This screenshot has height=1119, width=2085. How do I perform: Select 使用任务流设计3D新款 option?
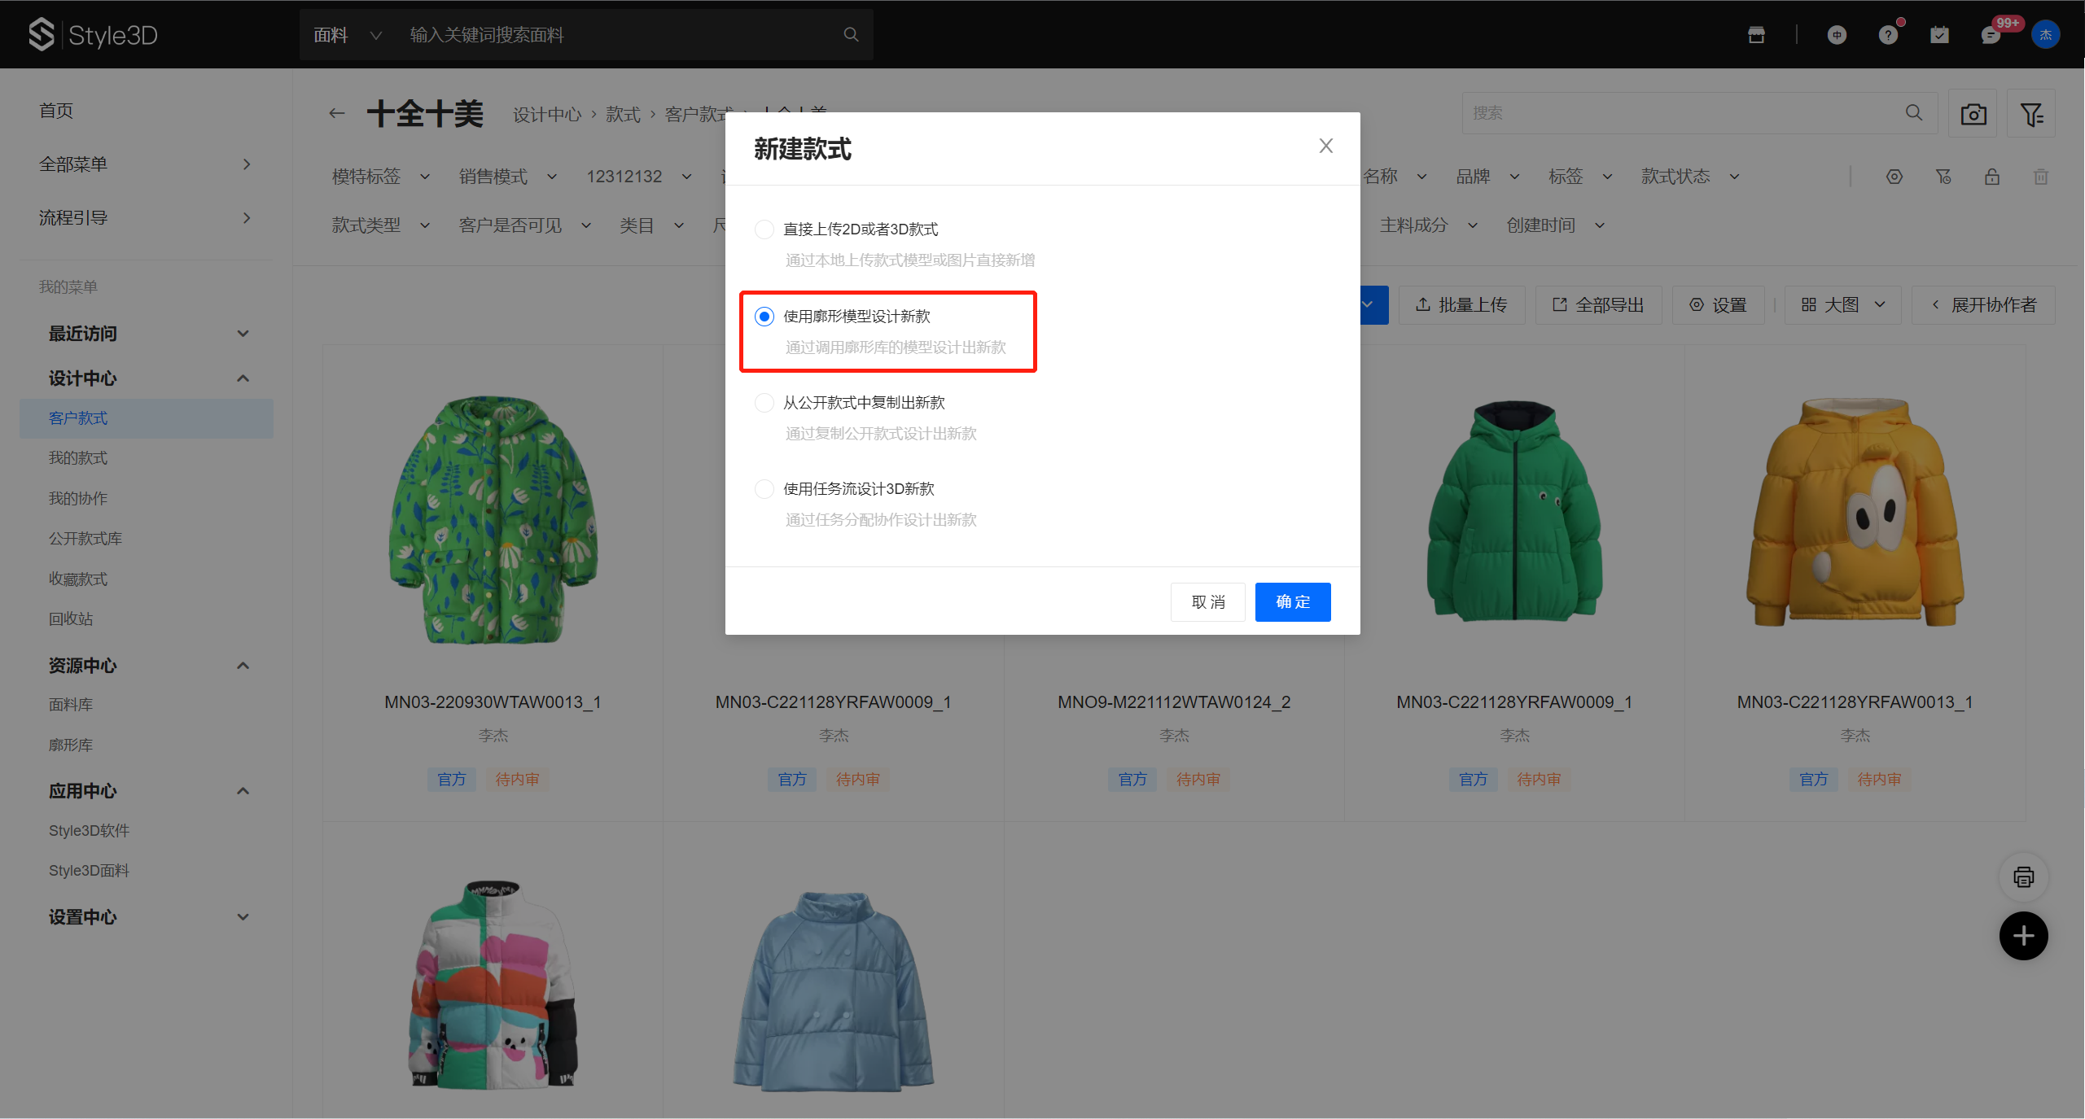click(764, 489)
